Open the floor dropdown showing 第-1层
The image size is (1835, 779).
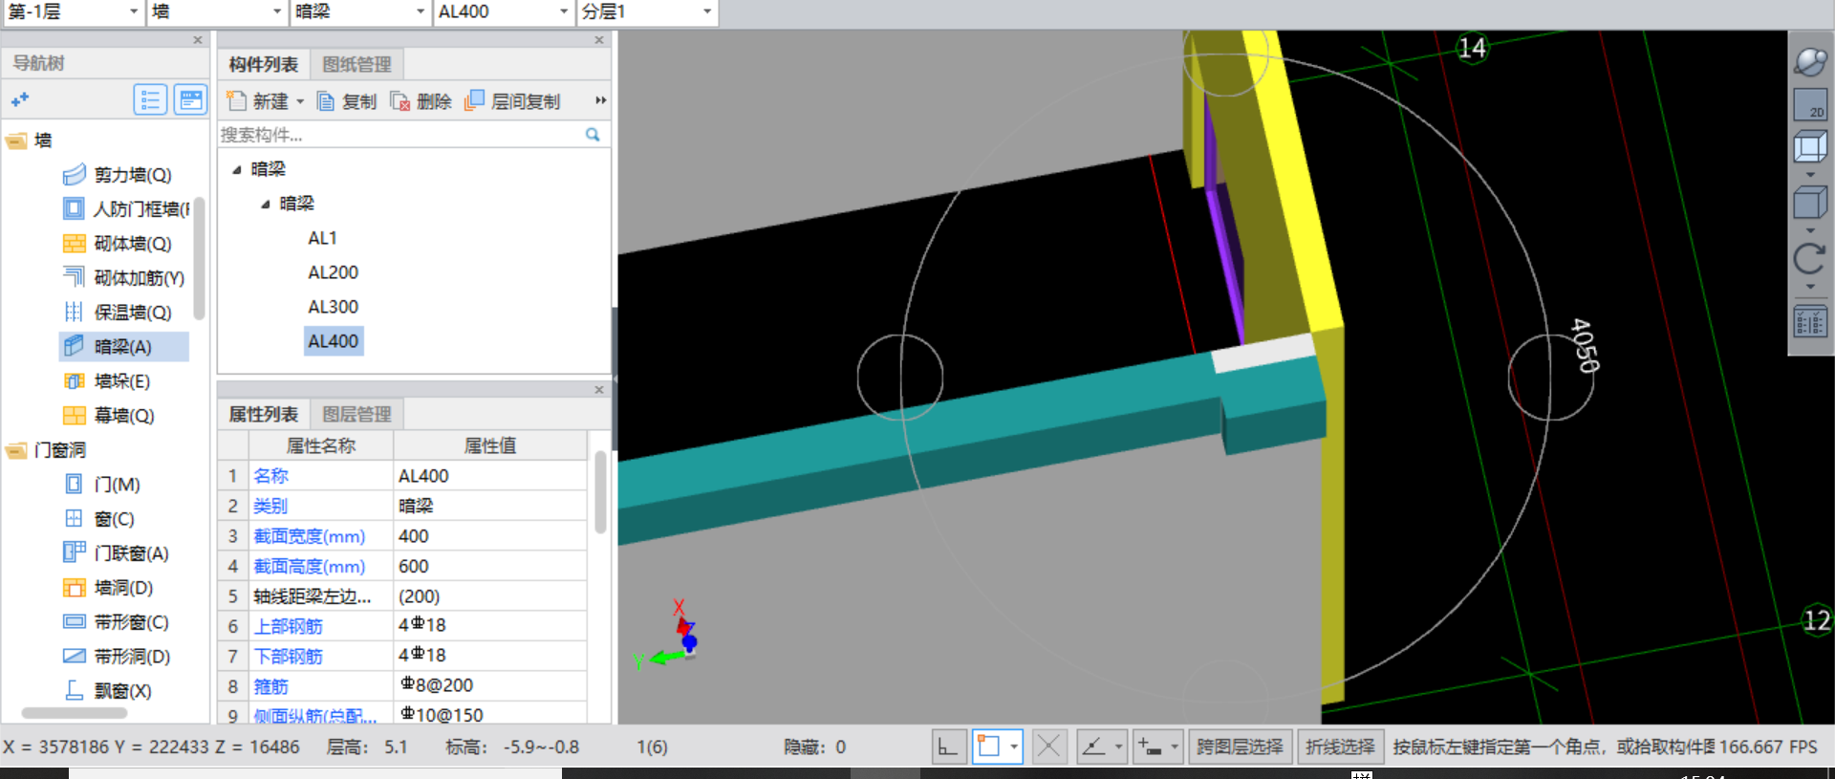click(72, 11)
